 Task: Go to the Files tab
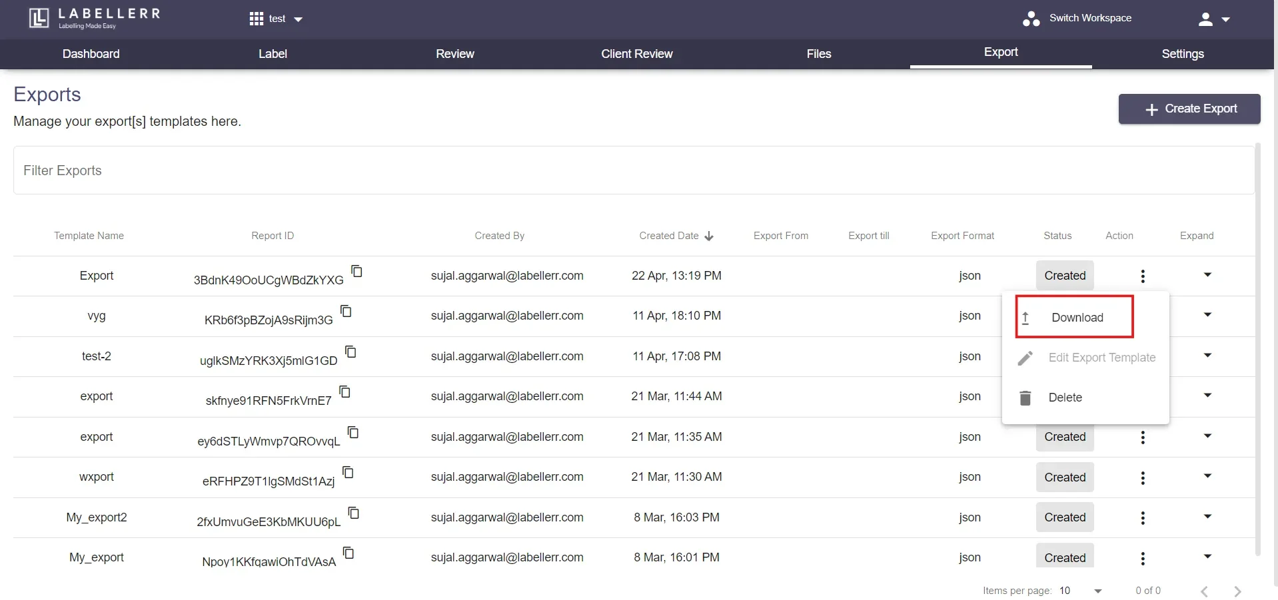[819, 54]
